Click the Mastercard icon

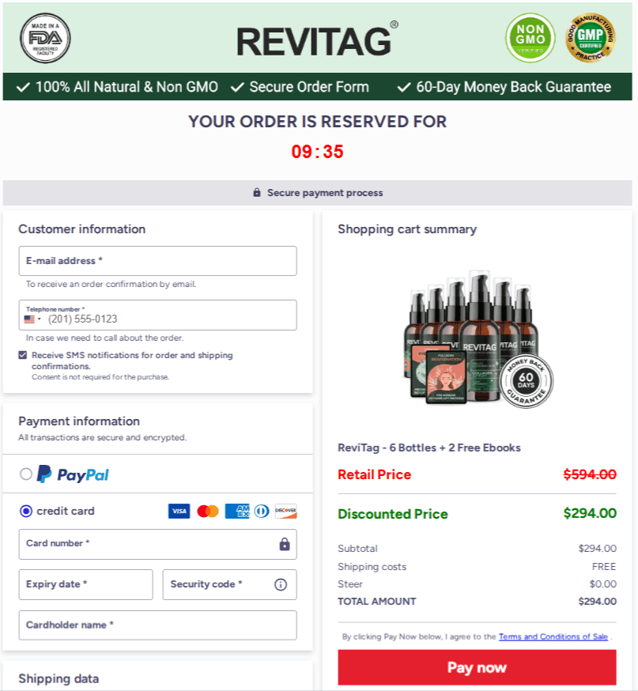tap(207, 512)
